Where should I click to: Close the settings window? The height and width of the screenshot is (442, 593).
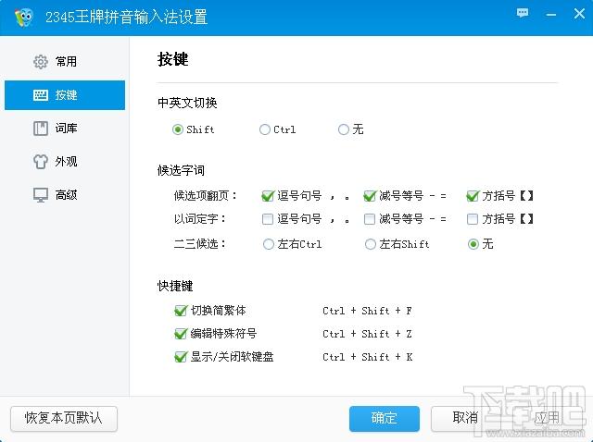579,14
